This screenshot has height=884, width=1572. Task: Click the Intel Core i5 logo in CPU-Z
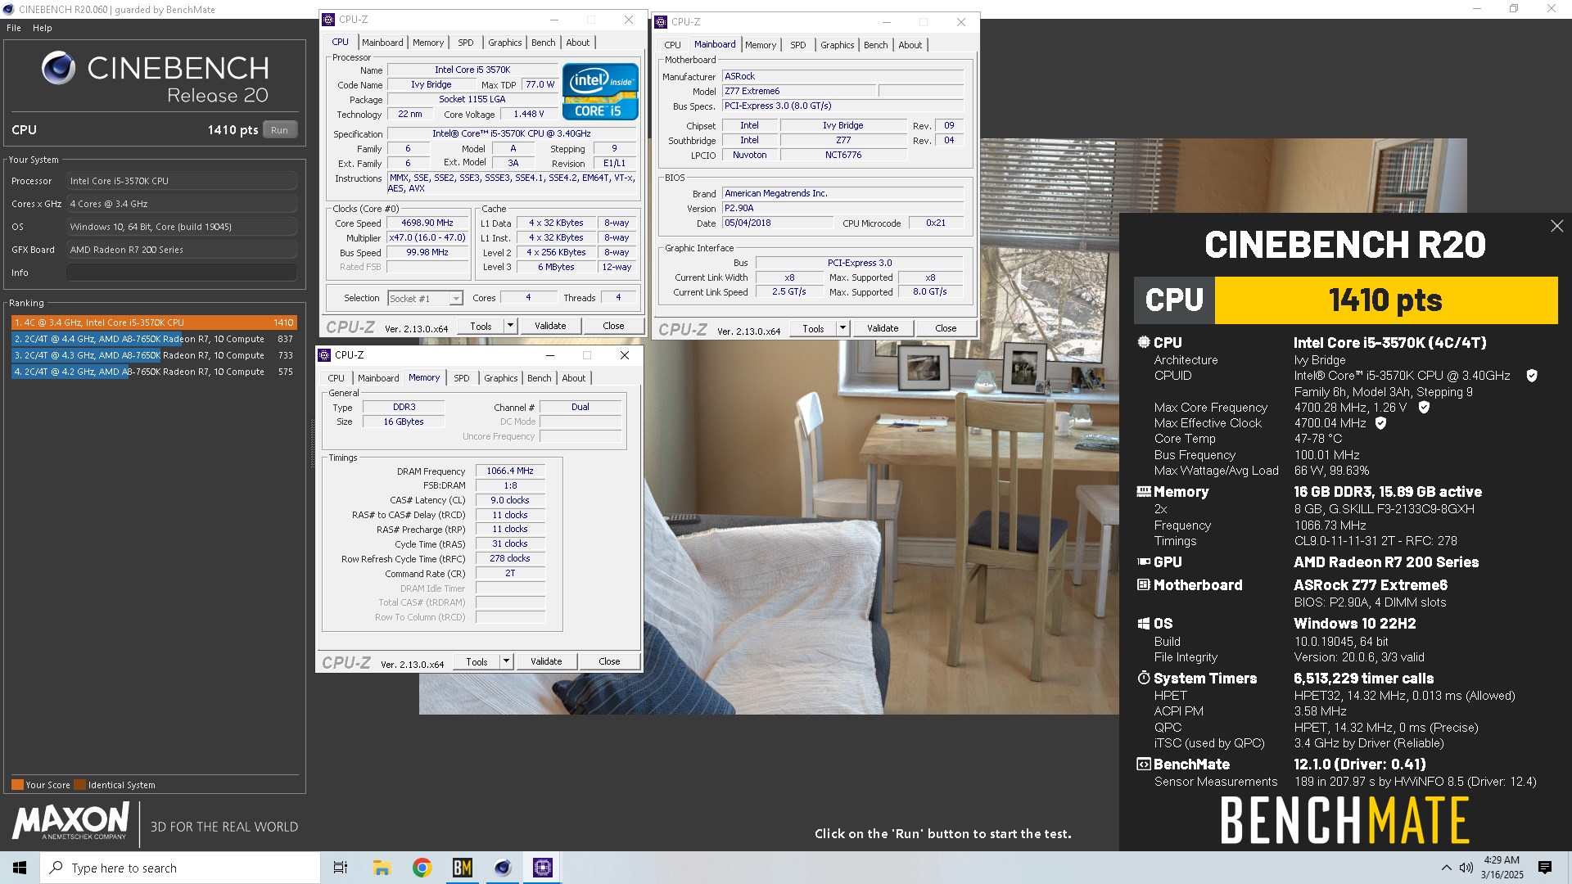[x=600, y=92]
